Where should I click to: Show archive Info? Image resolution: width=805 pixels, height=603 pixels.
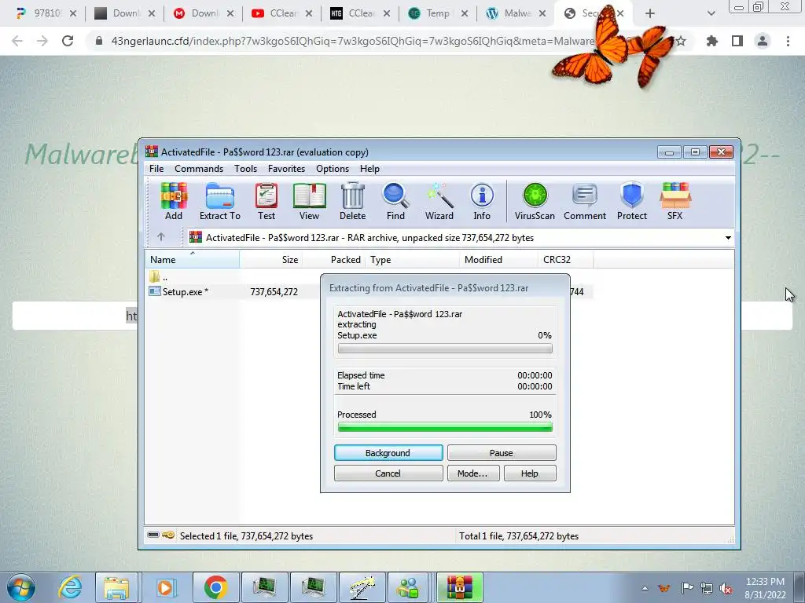pyautogui.click(x=482, y=201)
